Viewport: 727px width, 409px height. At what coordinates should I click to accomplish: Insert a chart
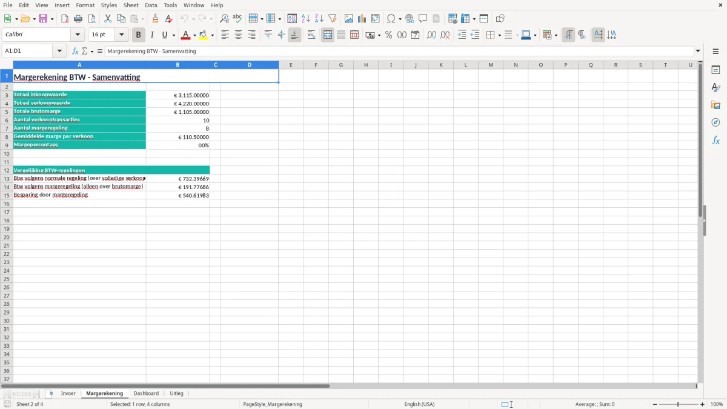click(x=362, y=19)
